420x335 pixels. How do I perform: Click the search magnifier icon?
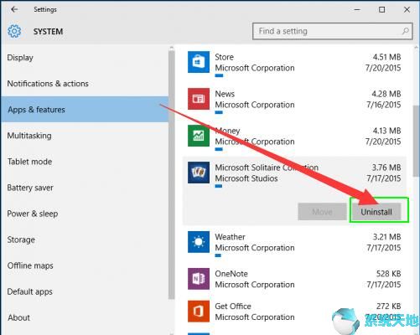(x=406, y=31)
